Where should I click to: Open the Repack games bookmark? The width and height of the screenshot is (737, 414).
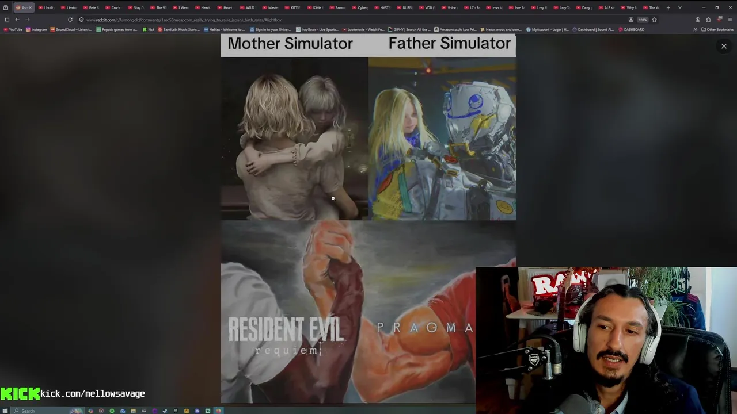pyautogui.click(x=117, y=29)
